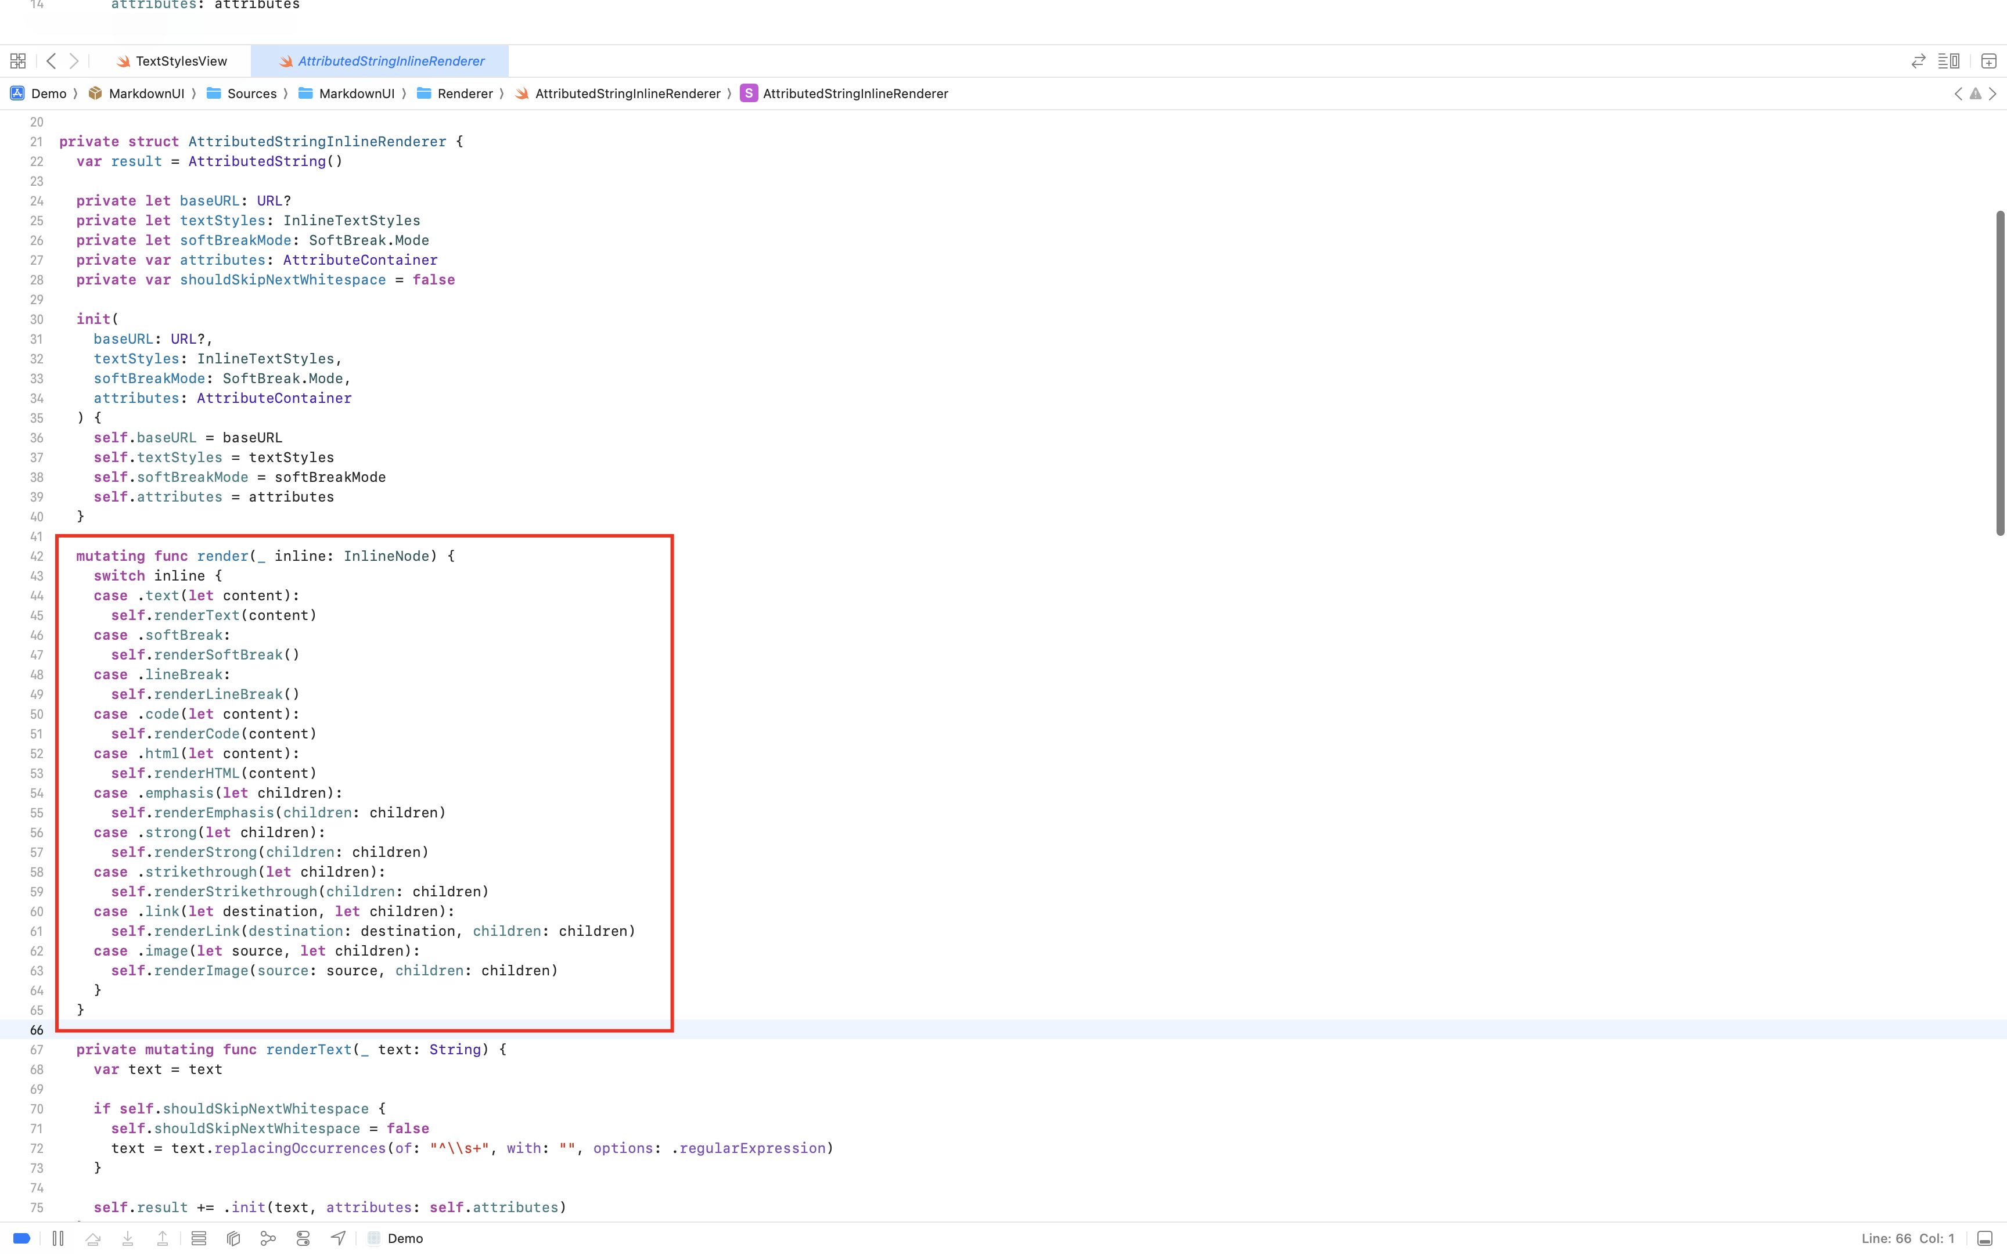Hide the debug area panel icon
The width and height of the screenshot is (2007, 1254).
[1984, 1238]
